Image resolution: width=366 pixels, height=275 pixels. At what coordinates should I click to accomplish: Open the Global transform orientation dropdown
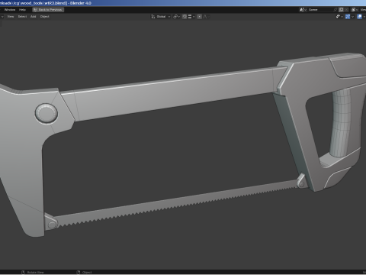[x=161, y=17]
